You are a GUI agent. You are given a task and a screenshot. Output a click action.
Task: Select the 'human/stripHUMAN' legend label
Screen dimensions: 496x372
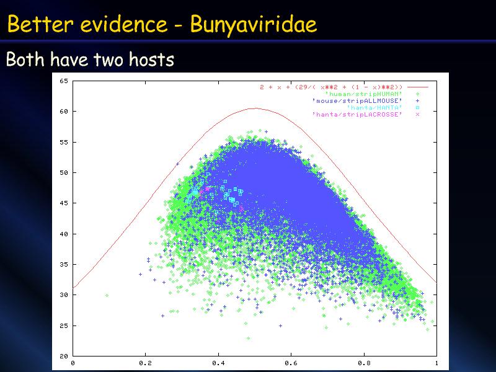(363, 94)
